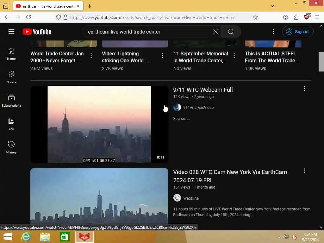Image resolution: width=324 pixels, height=243 pixels.
Task: Reload the page with the refresh icon
Action: click(28, 17)
